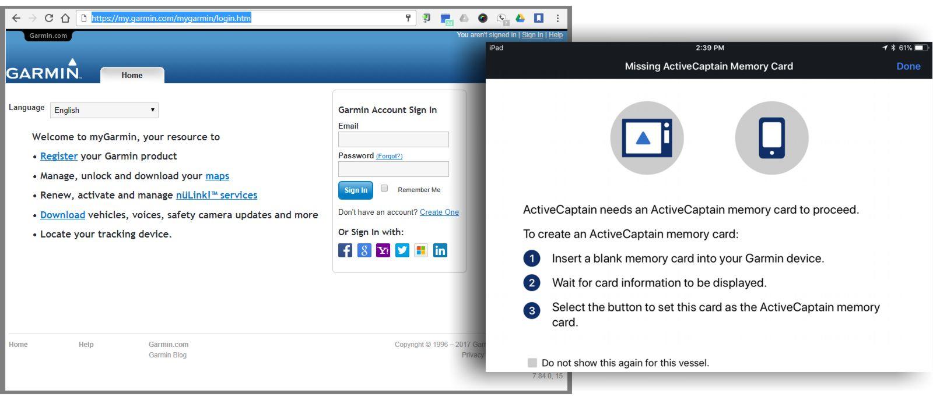Viewport: 933px width, 397px height.
Task: Sign in with Twitter
Action: point(402,250)
